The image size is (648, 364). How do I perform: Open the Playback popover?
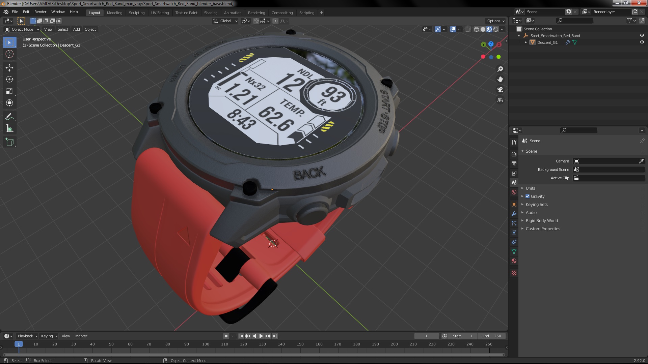coord(27,336)
